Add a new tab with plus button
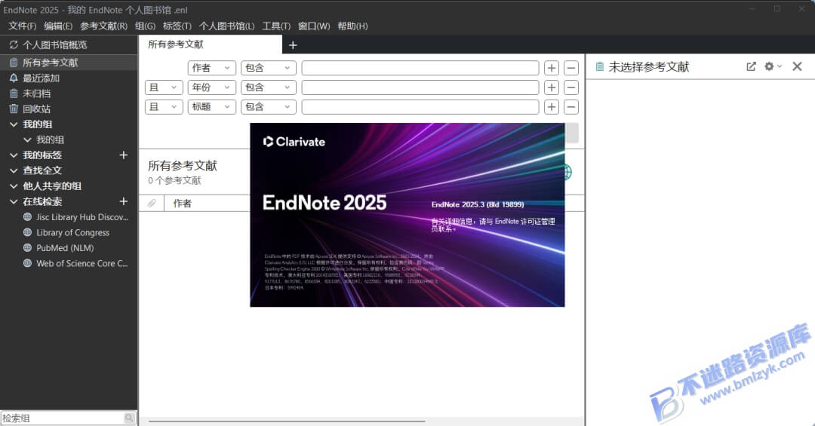 (x=293, y=45)
